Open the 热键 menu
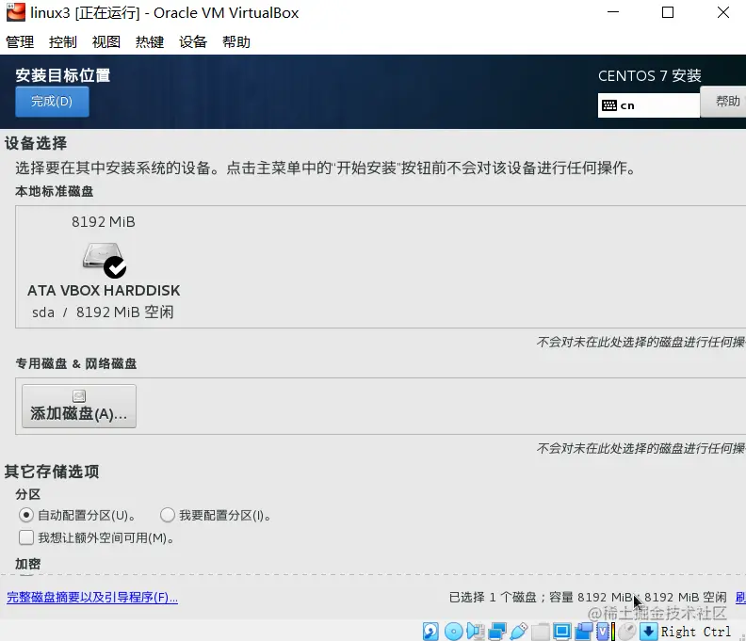746x641 pixels. click(x=150, y=41)
